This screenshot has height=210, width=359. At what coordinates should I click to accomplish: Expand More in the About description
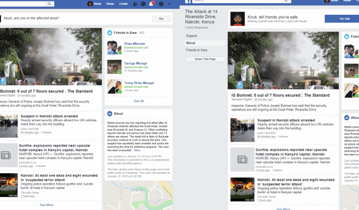point(137,150)
